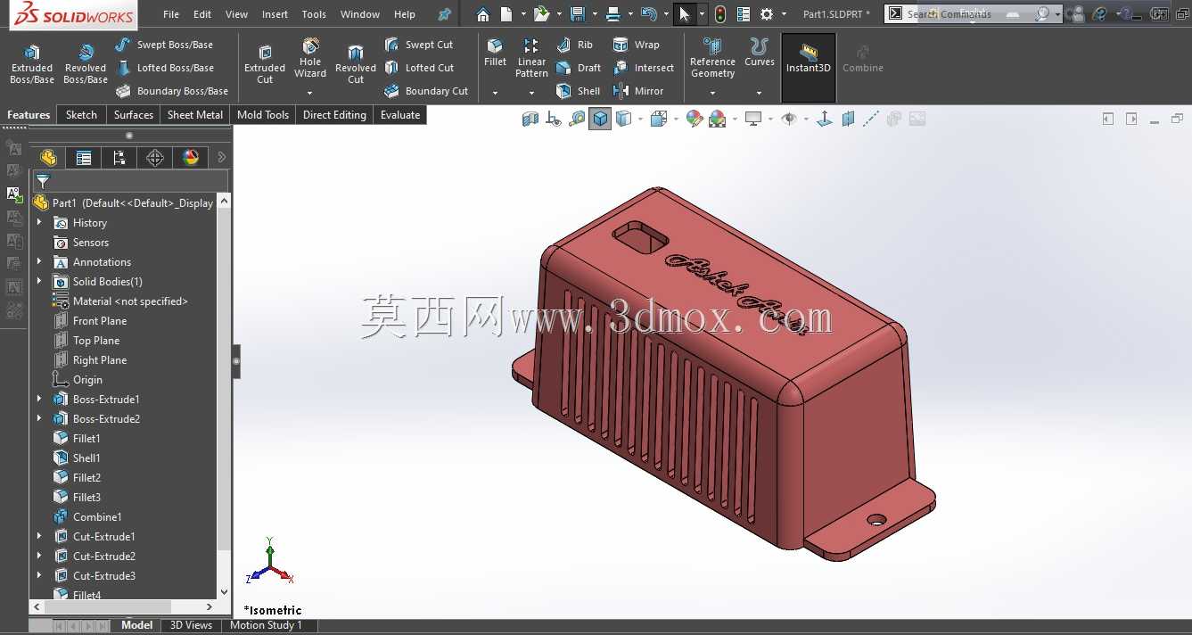This screenshot has width=1192, height=635.
Task: Open Reference Geometry tools
Action: click(712, 59)
